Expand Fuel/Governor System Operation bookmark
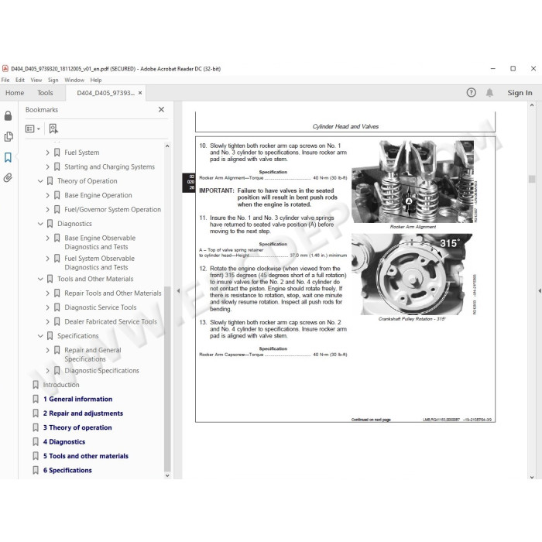542x542 pixels. pyautogui.click(x=48, y=210)
